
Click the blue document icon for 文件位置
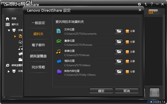coord(58,31)
